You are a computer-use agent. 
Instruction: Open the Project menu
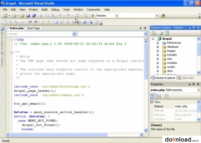(33, 10)
